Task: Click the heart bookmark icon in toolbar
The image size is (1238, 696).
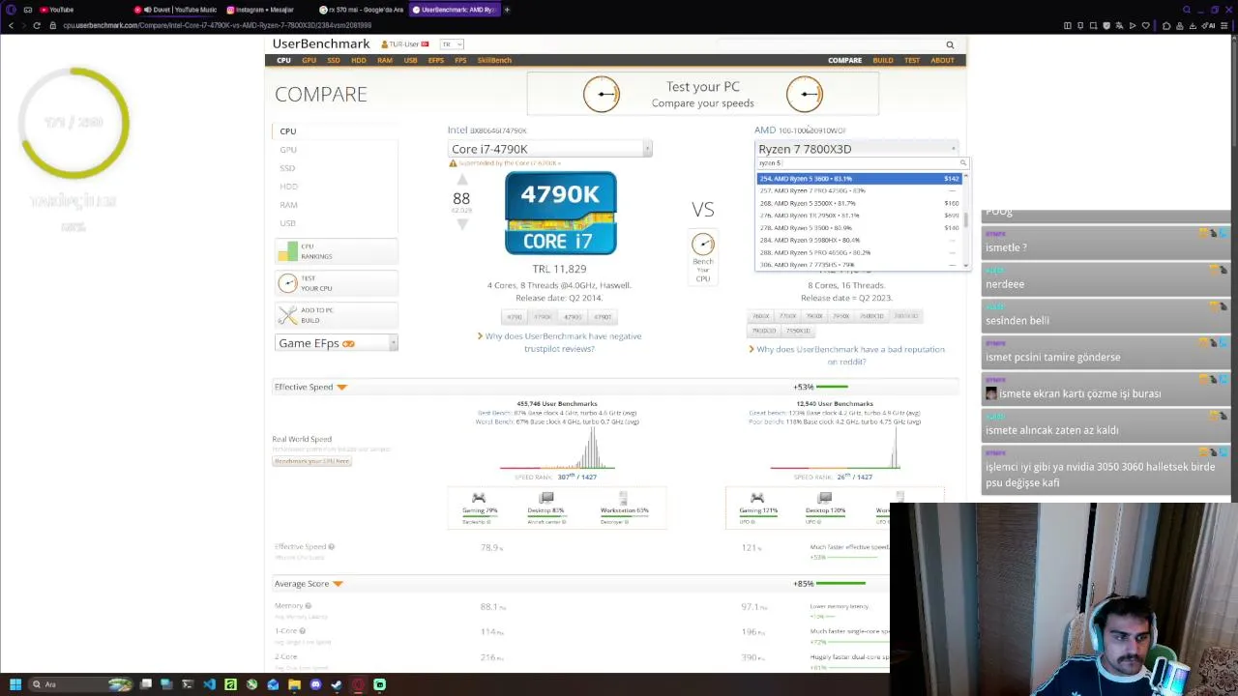Action: (1146, 25)
